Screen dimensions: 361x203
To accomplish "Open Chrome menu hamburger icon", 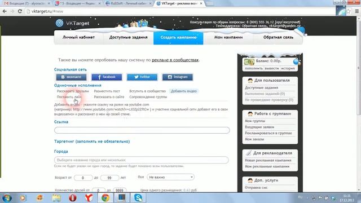I will point(357,11).
